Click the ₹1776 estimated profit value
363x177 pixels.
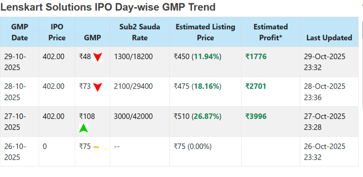256,57
